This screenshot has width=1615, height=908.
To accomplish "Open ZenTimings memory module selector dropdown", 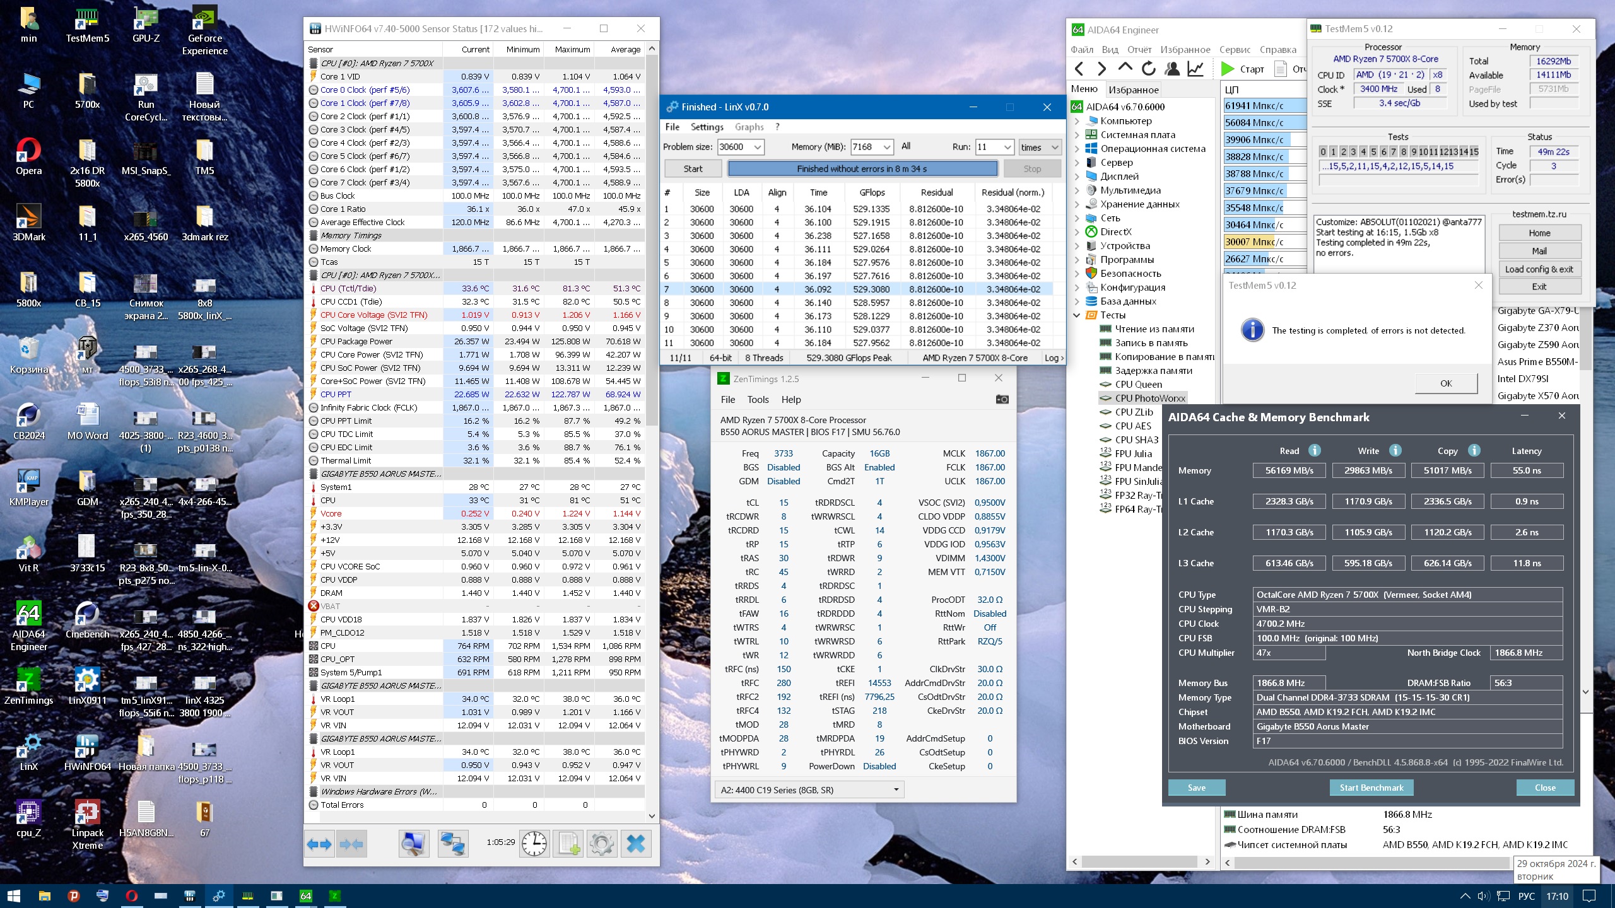I will point(896,789).
